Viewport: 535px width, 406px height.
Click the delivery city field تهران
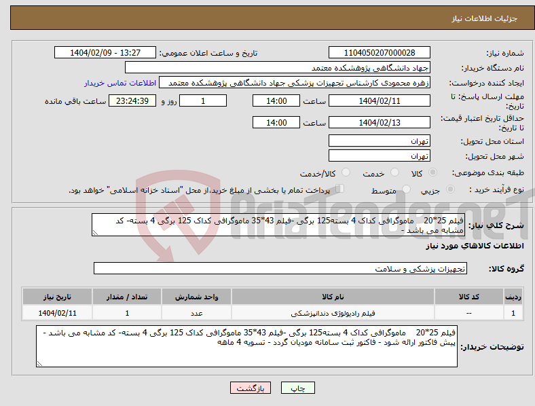point(380,155)
